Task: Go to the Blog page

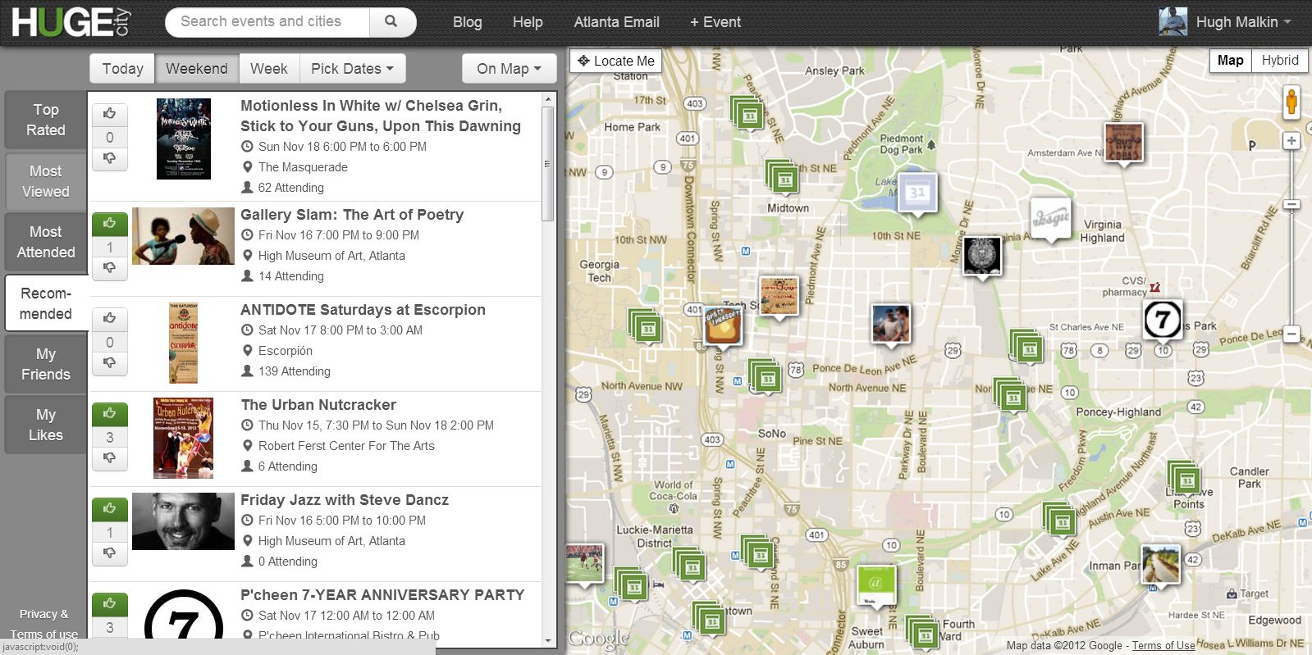Action: pyautogui.click(x=468, y=22)
